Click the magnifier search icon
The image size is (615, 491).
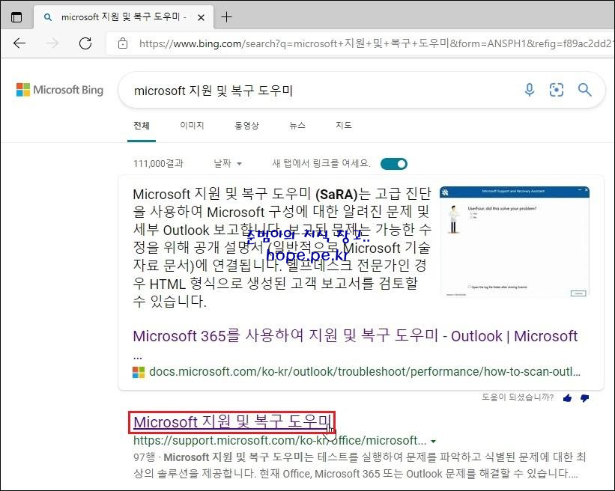tap(584, 90)
